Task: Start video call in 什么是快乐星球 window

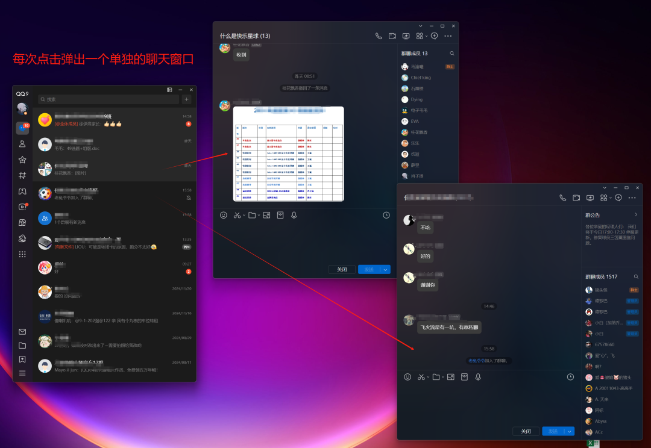Action: pyautogui.click(x=392, y=36)
